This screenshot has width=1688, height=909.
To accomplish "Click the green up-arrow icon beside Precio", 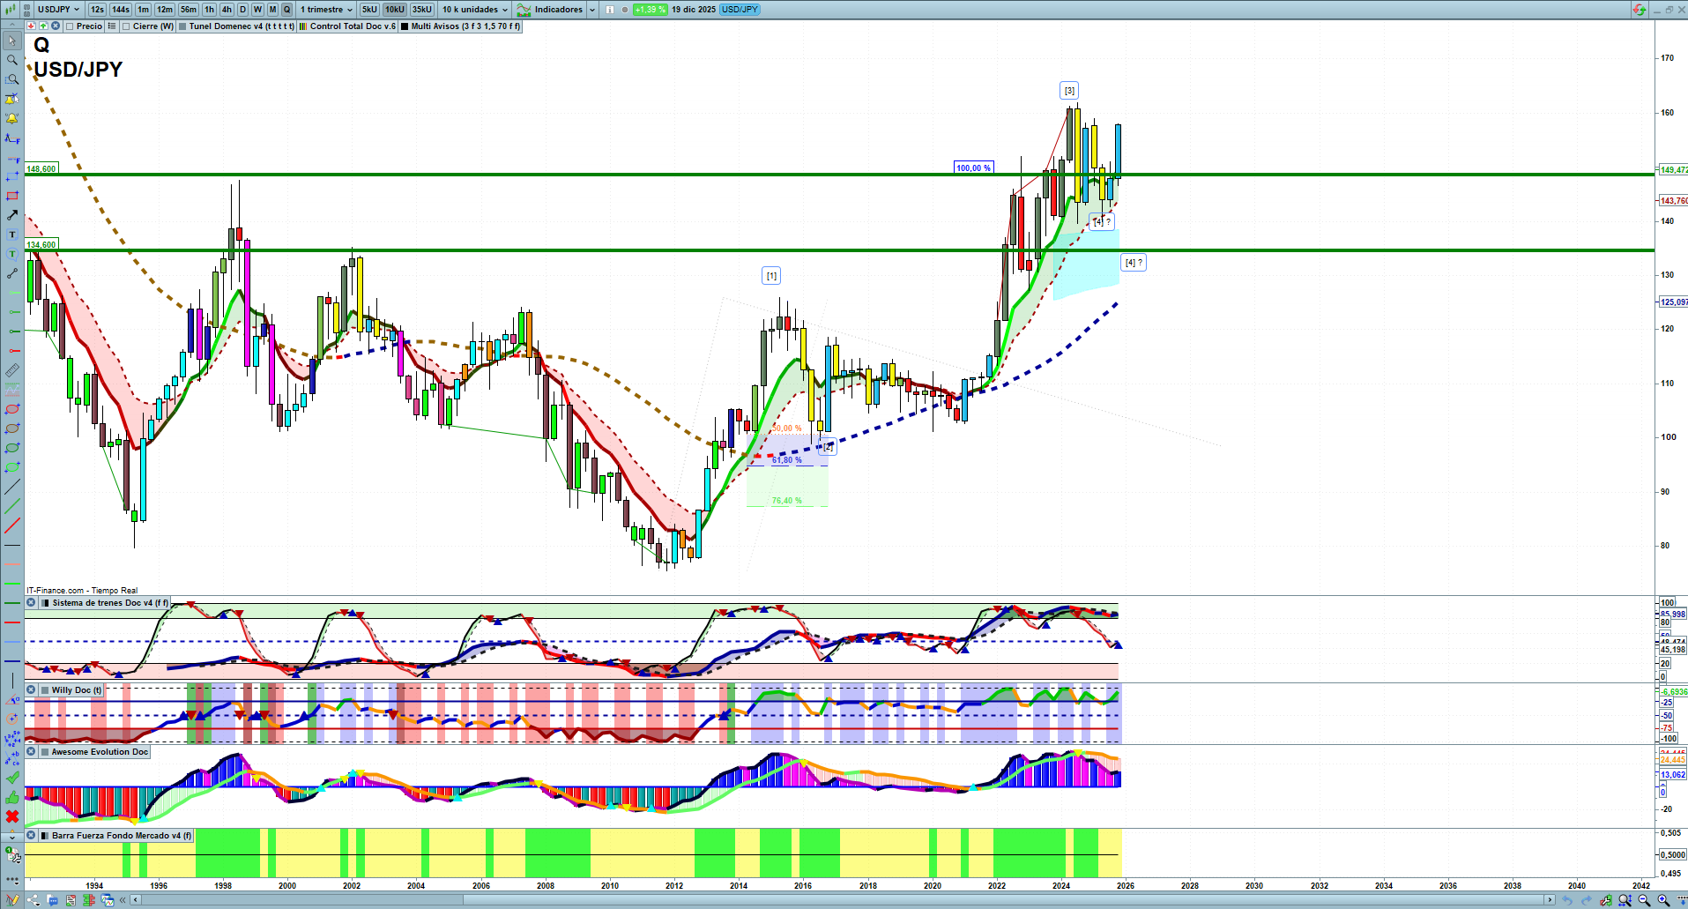I will (x=43, y=26).
